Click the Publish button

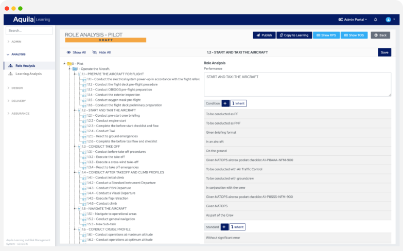264,35
